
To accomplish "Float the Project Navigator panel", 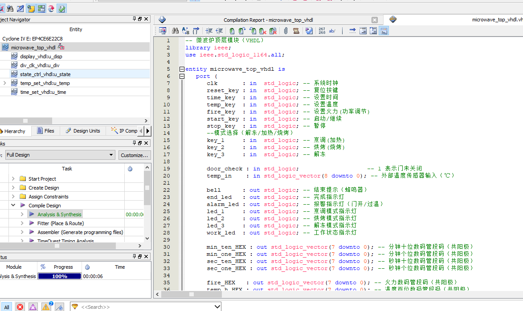I will click(140, 19).
